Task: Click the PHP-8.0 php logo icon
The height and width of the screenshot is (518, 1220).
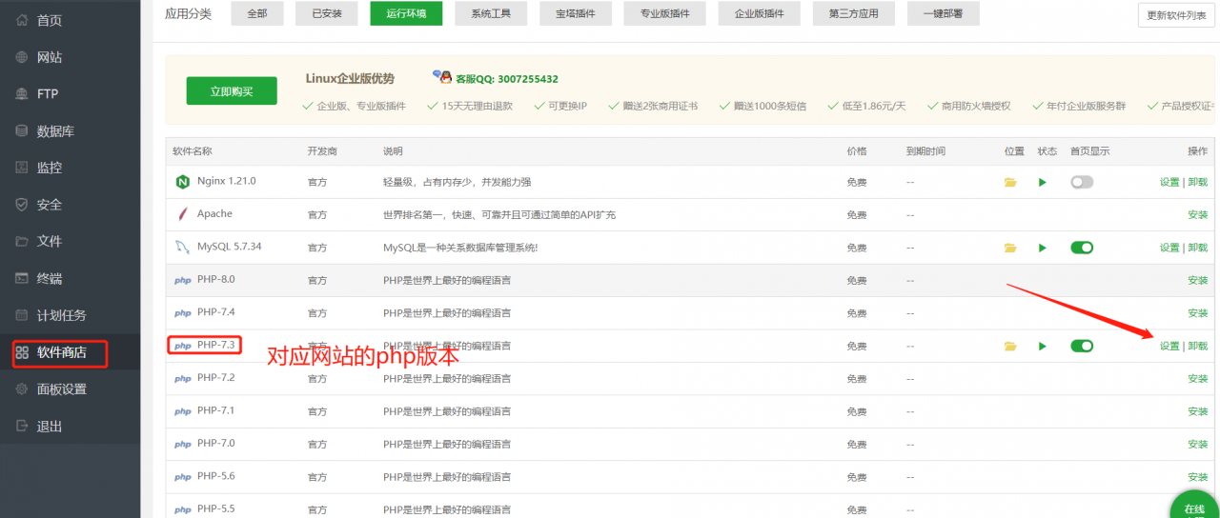Action: [x=182, y=281]
